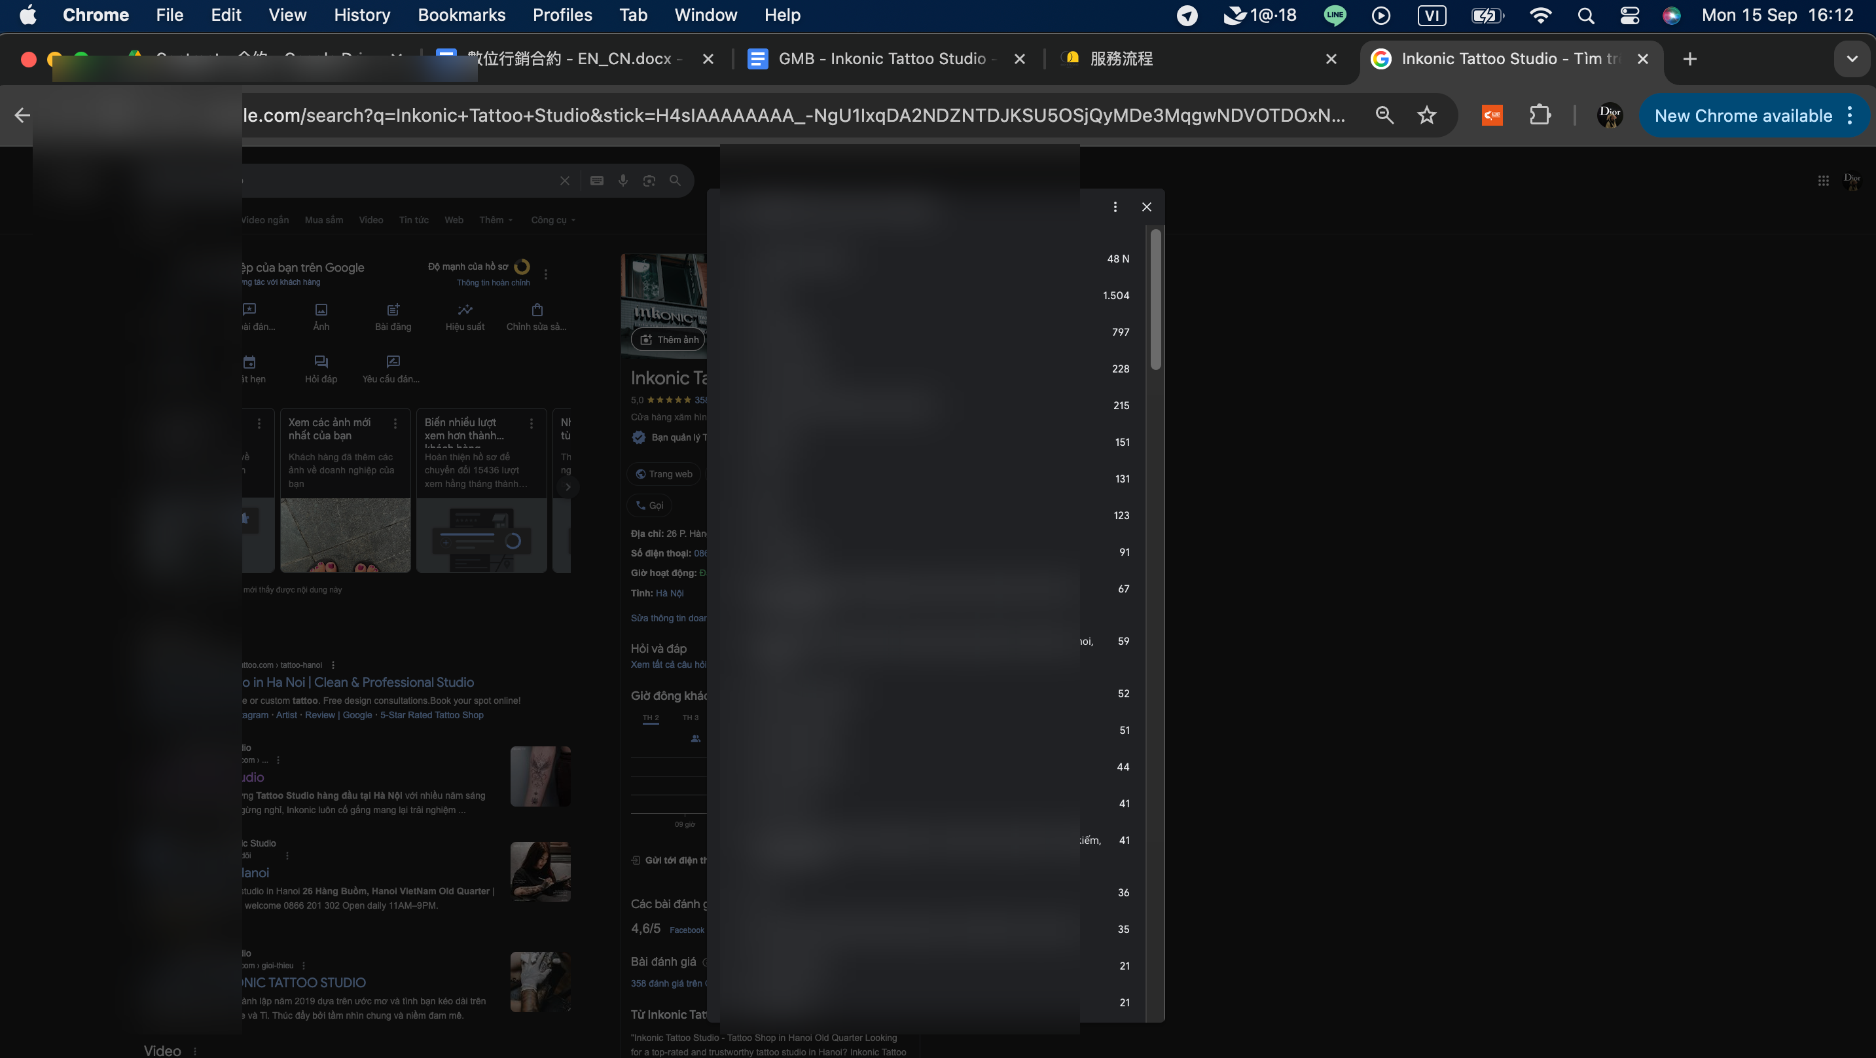Click the overlay panel's vertical scrollbar
This screenshot has height=1058, width=1876.
[1155, 299]
